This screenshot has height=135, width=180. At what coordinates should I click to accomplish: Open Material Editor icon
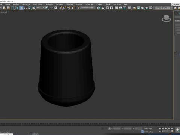(129, 8)
